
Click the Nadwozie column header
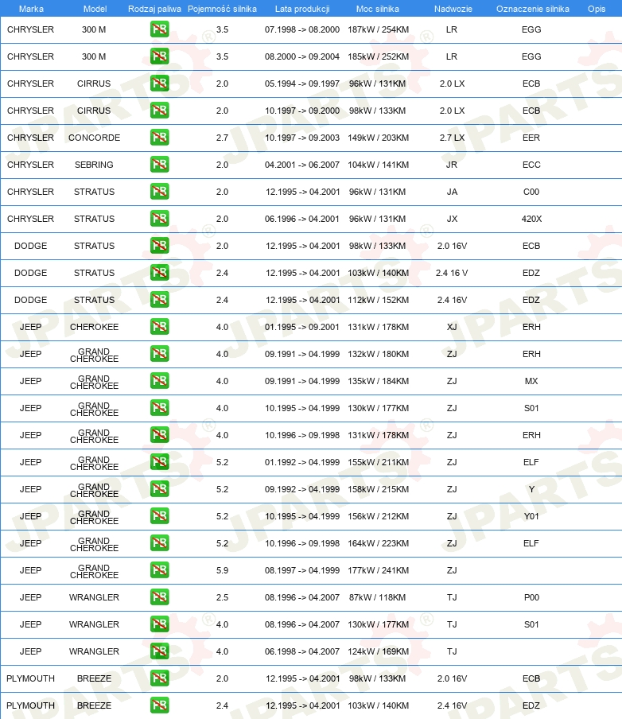[x=453, y=9]
